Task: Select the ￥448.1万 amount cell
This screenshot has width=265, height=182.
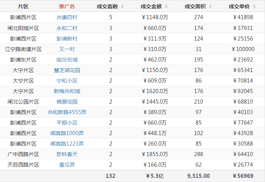Action: tap(155, 133)
